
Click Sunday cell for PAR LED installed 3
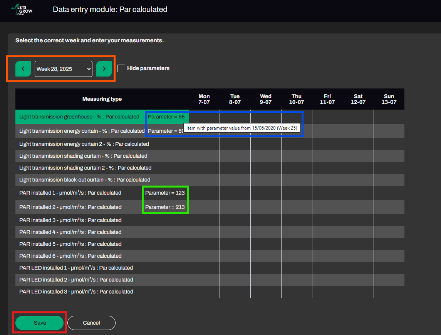(x=389, y=292)
